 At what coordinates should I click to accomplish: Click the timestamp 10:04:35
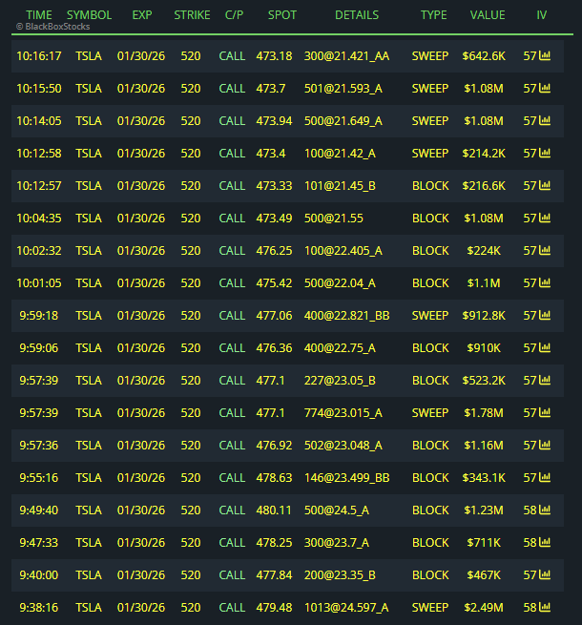(x=39, y=218)
